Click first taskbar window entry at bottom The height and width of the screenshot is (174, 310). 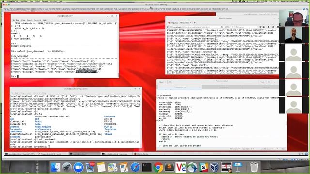click(x=19, y=154)
